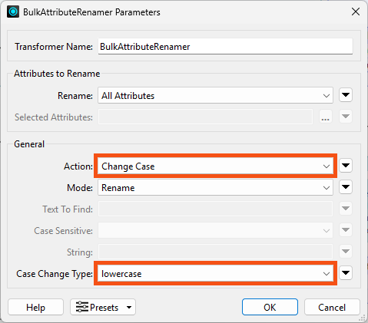Open the arrow menu beside the Action field

[x=346, y=166]
